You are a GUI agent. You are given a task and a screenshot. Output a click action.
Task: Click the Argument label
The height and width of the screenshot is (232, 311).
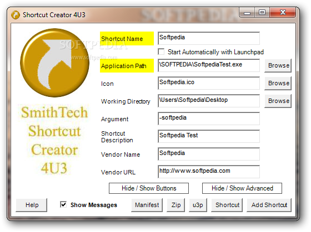pos(114,119)
